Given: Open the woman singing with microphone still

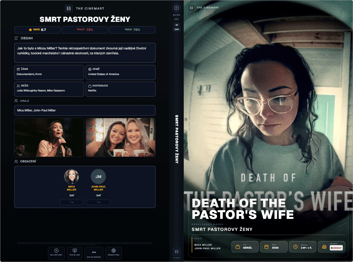Looking at the screenshot, I should (49, 138).
